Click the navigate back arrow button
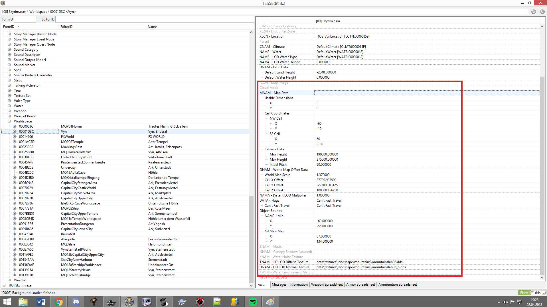Image resolution: width=547 pixels, height=307 pixels. (x=533, y=12)
